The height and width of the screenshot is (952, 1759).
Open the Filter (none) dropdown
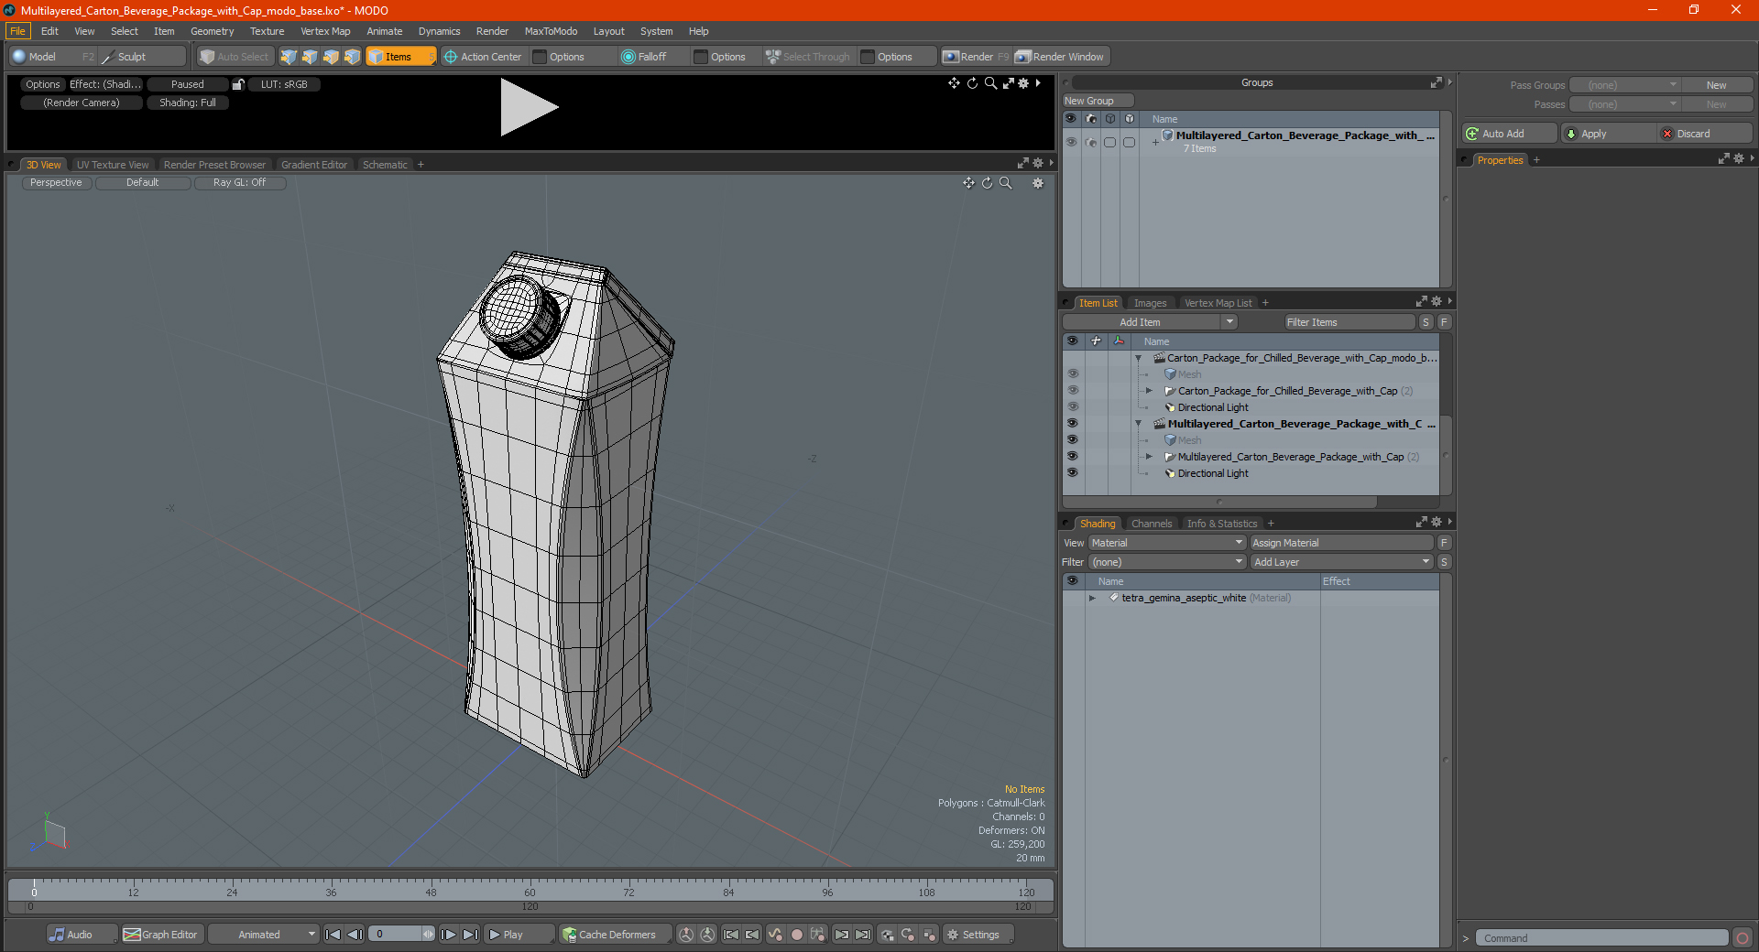point(1167,562)
